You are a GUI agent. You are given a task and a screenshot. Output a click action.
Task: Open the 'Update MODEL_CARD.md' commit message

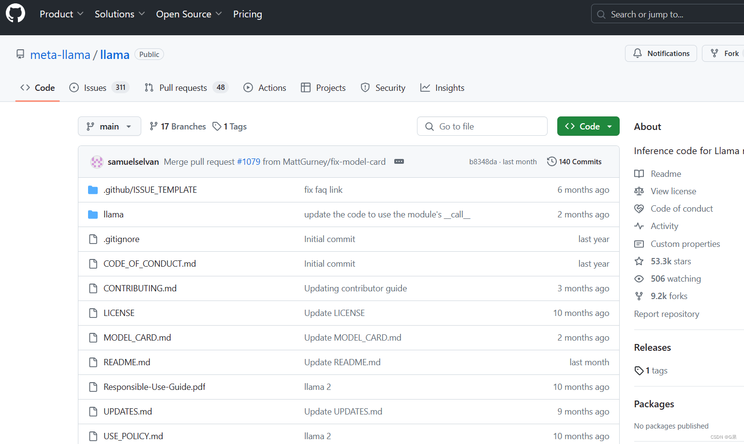click(353, 338)
